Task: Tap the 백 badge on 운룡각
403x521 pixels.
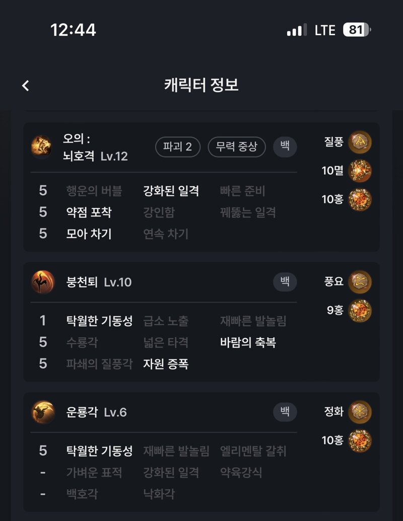Action: coord(285,412)
